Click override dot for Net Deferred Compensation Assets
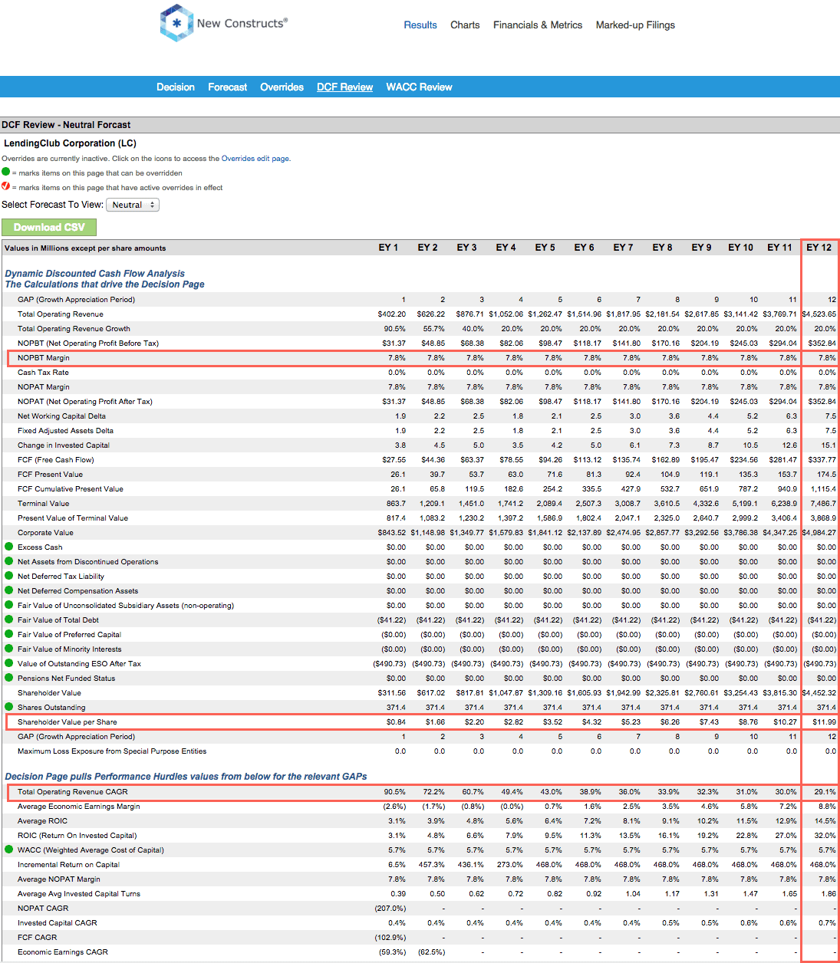Image resolution: width=840 pixels, height=963 pixels. [9, 590]
